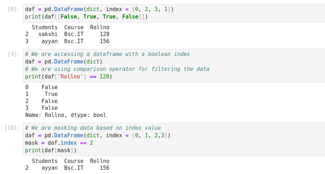Viewport: 325px width, 174px height.
Task: Click the print line with the False, True boolean list
Action: coord(86,17)
